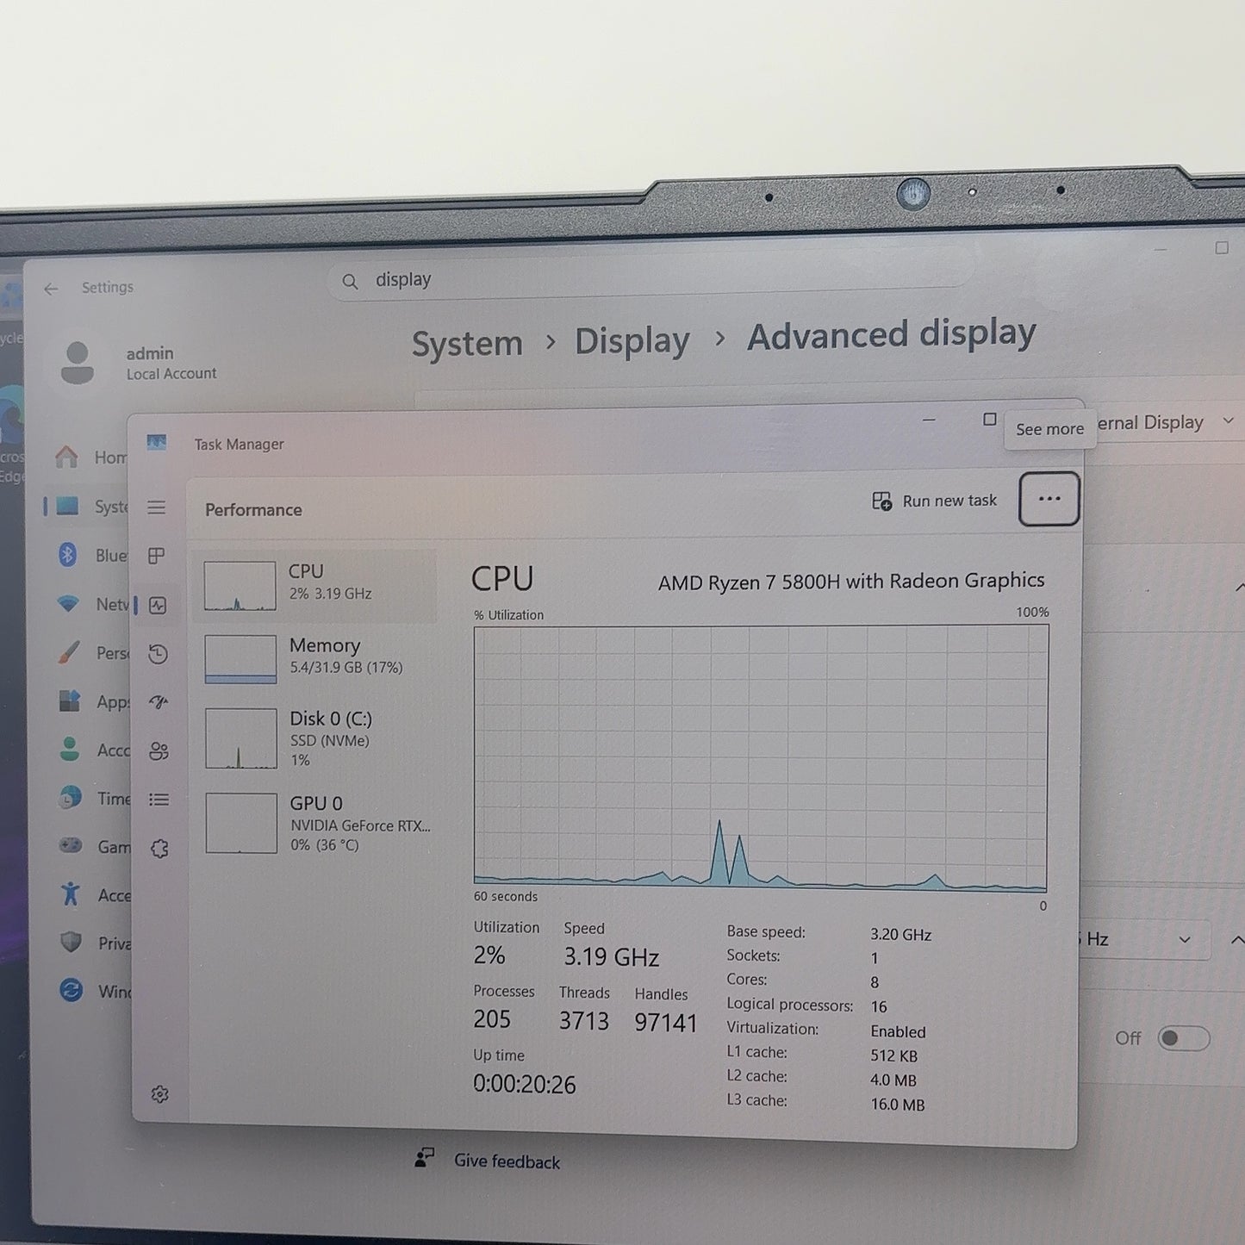Click System in the breadcrumb
Viewport: 1245px width, 1245px height.
(467, 344)
